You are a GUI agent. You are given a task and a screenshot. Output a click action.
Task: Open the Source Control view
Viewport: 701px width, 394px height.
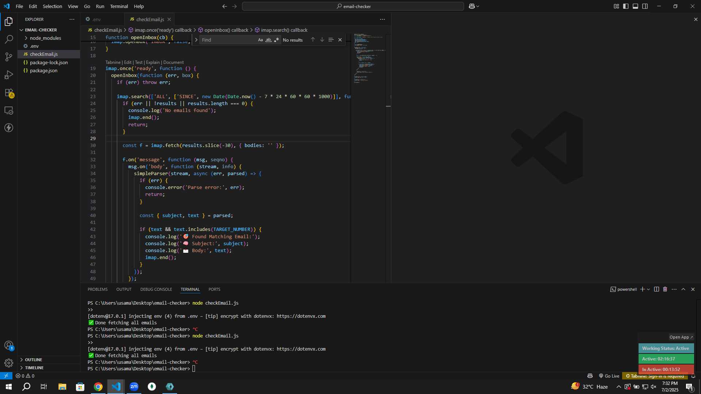pos(9,57)
